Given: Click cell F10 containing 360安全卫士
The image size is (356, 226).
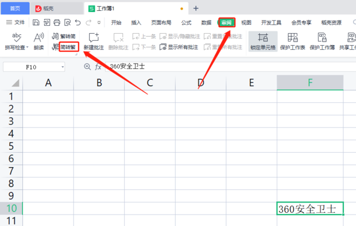Looking at the screenshot, I should [310, 208].
